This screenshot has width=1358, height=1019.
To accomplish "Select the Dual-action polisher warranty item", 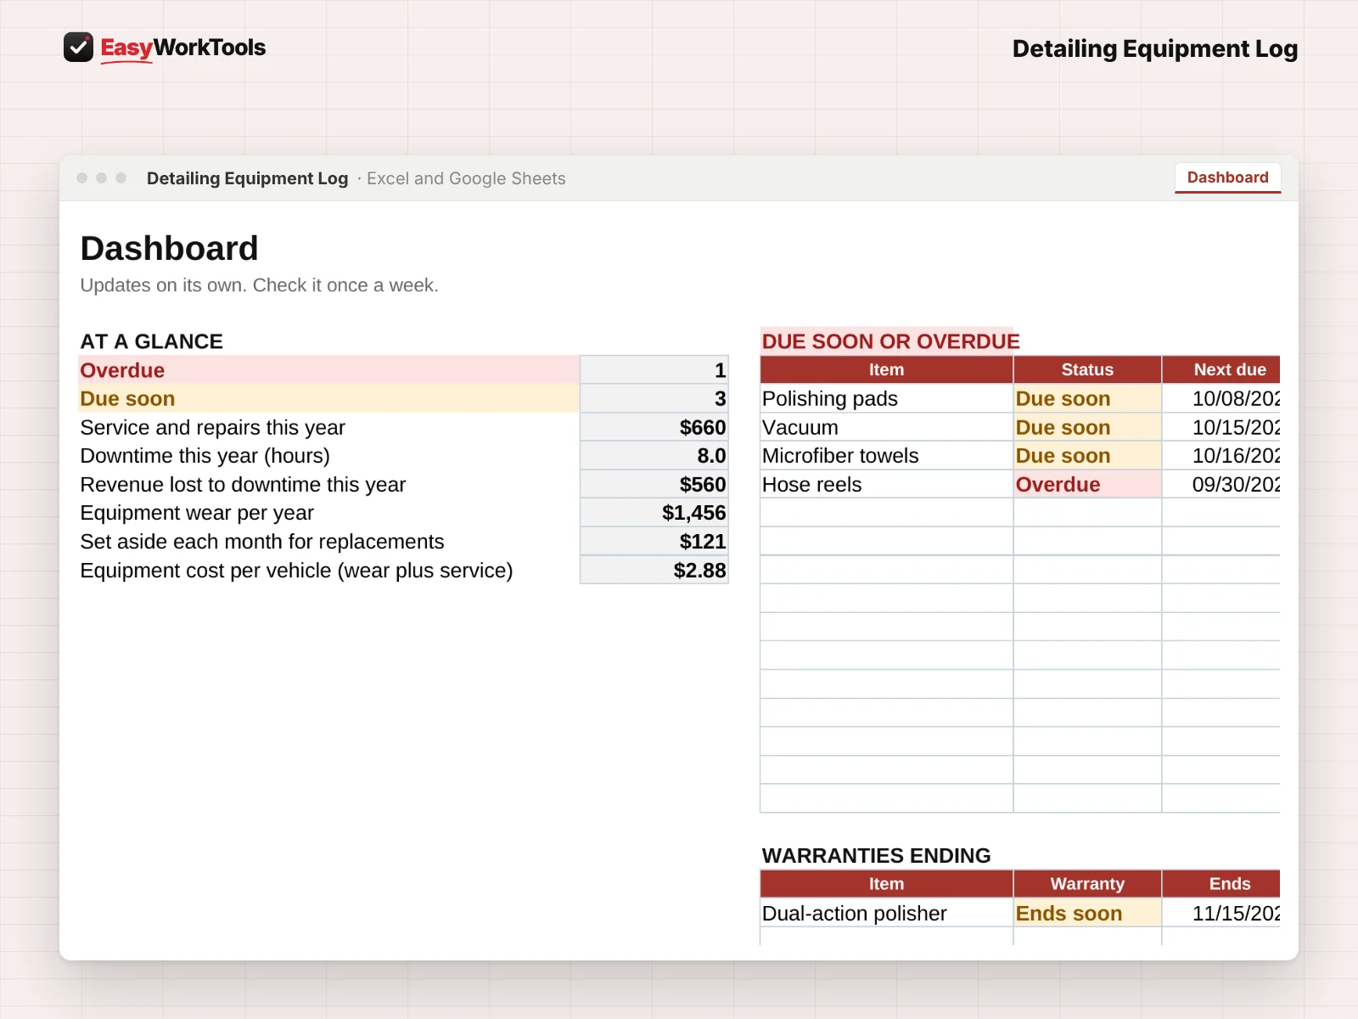I will [886, 913].
